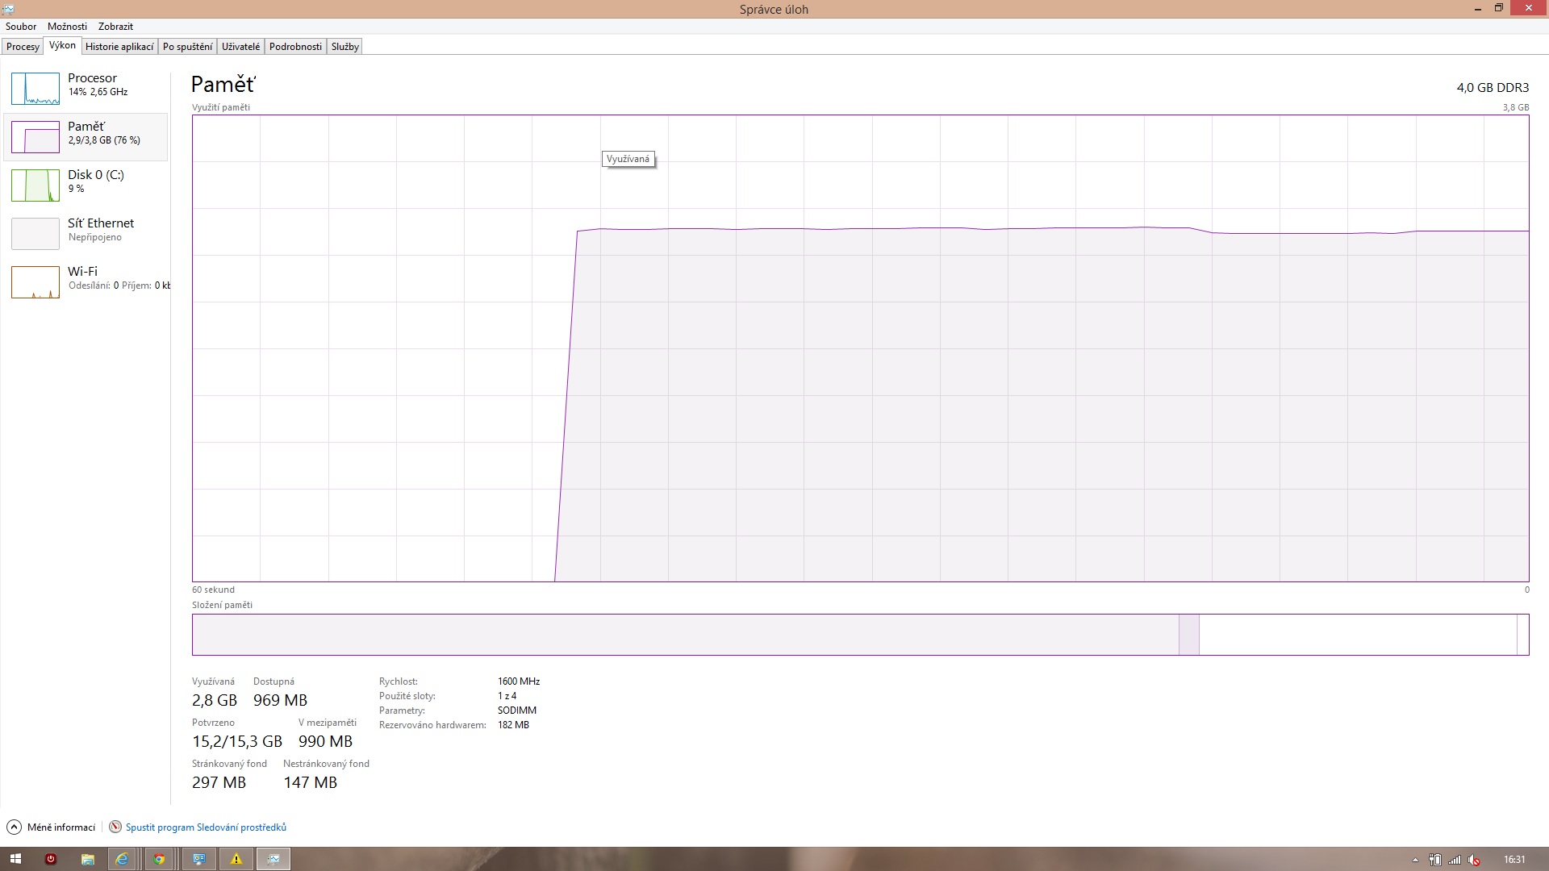Click the muted volume tray icon
Viewport: 1549px width, 871px height.
pyautogui.click(x=1474, y=860)
